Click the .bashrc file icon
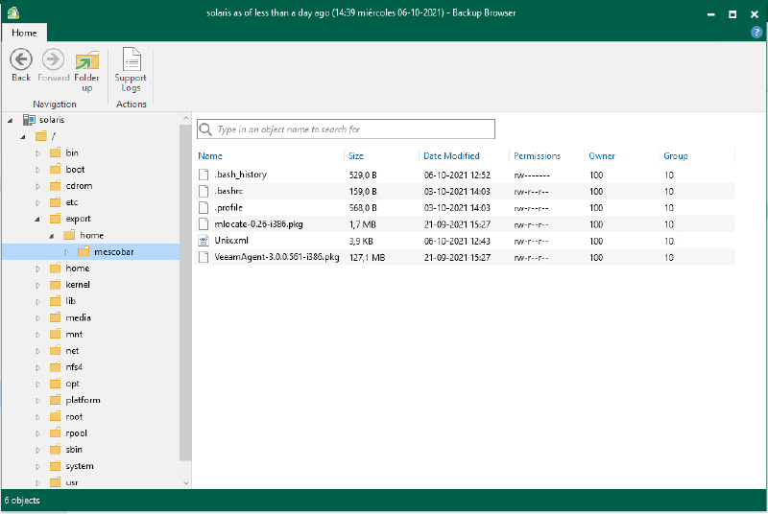This screenshot has width=768, height=514. pyautogui.click(x=204, y=191)
